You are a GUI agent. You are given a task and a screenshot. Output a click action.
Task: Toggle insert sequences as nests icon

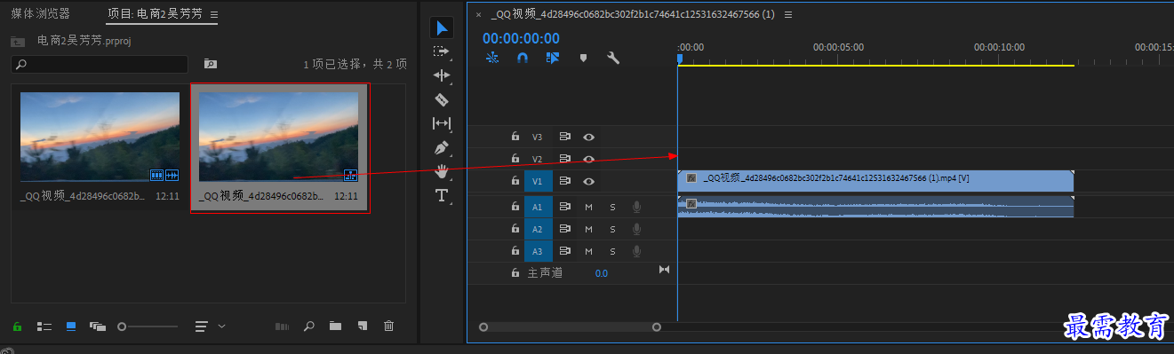[492, 58]
